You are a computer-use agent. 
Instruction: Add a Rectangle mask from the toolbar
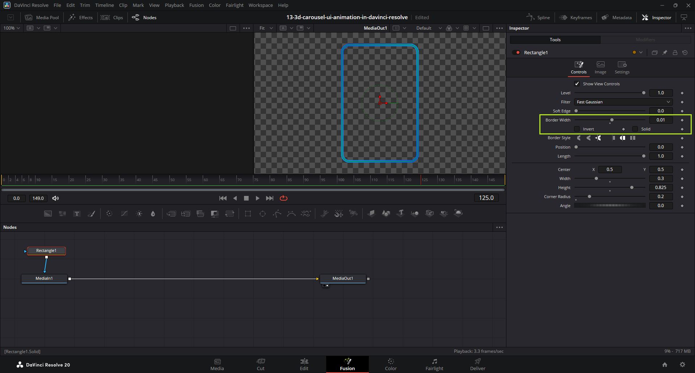pyautogui.click(x=248, y=214)
